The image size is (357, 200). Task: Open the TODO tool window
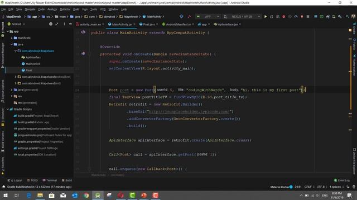click(x=32, y=180)
